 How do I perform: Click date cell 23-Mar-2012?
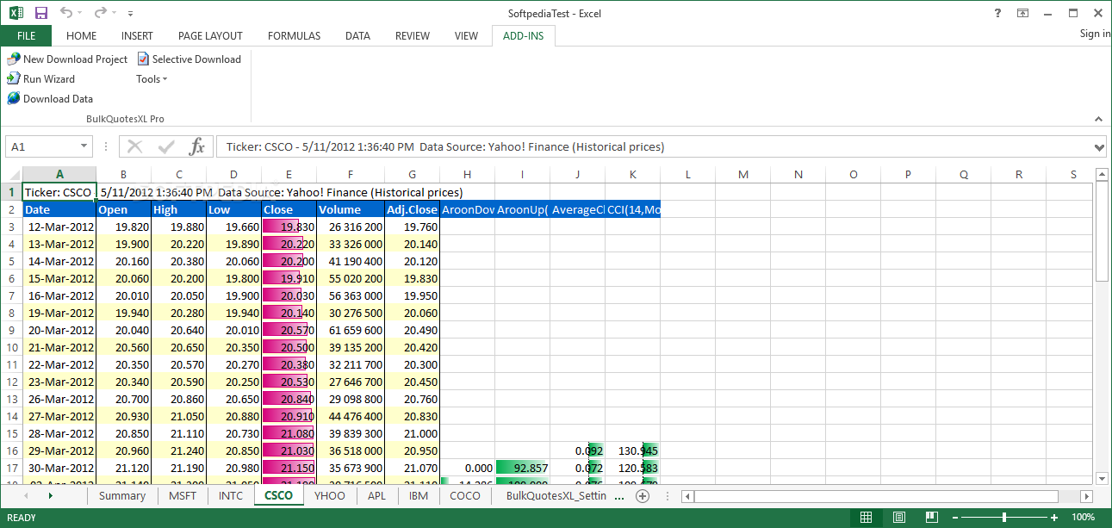tap(59, 382)
